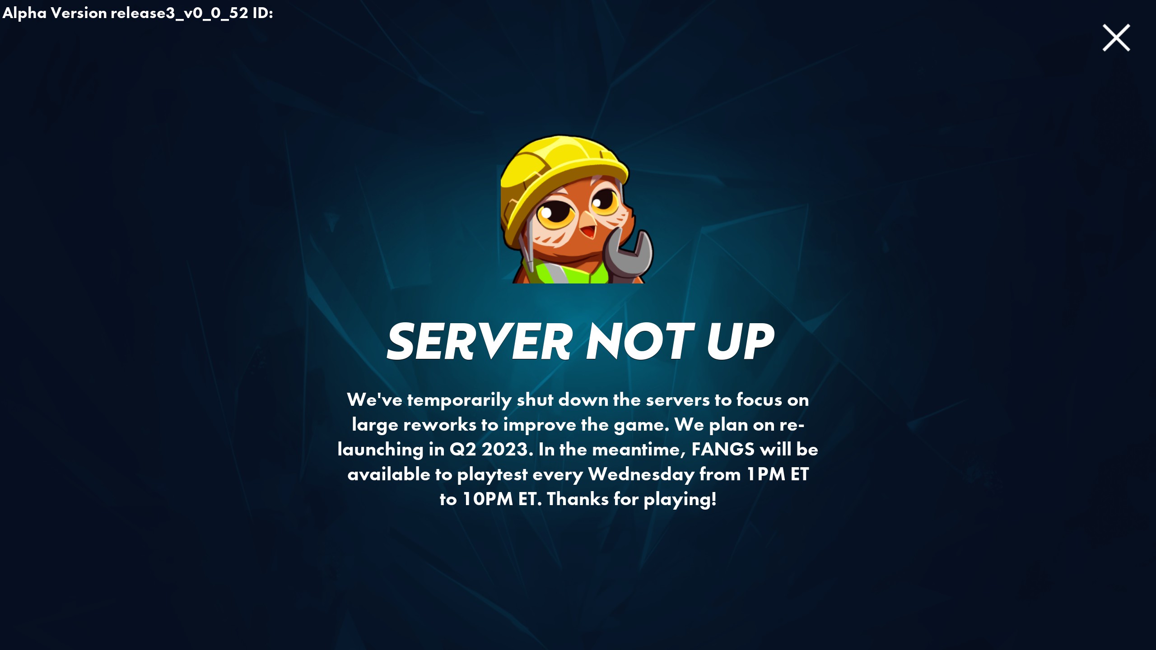Click the word UP in the heading
Screen dimensions: 1156x650
(741, 341)
